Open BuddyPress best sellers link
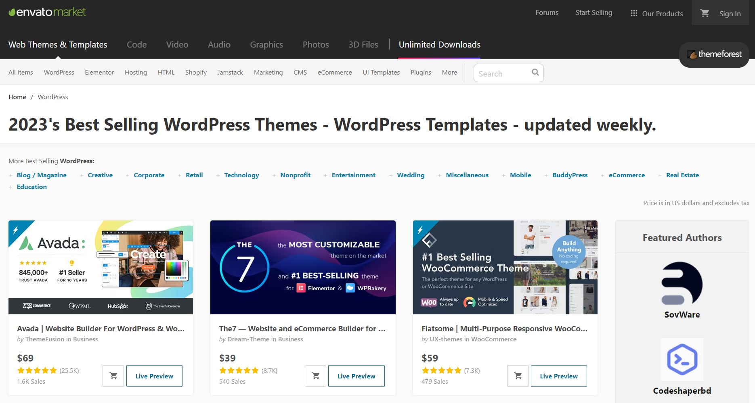This screenshot has height=403, width=755. (x=570, y=175)
